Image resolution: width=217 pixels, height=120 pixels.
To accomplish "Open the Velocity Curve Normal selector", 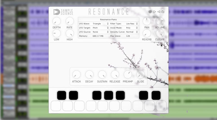I will (132, 32).
